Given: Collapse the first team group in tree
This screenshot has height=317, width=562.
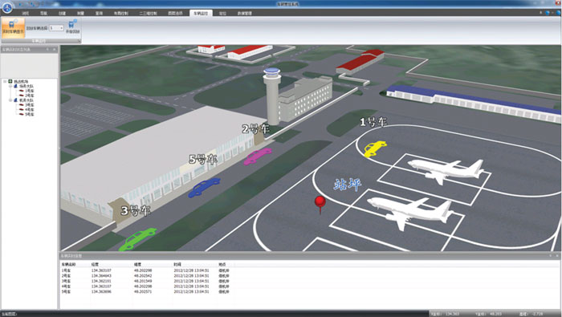Looking at the screenshot, I should [x=10, y=87].
